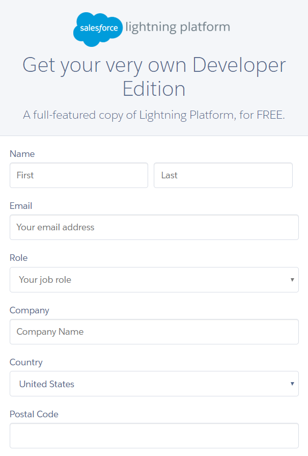This screenshot has height=456, width=308.
Task: Click the Company field label
Action: click(x=30, y=310)
